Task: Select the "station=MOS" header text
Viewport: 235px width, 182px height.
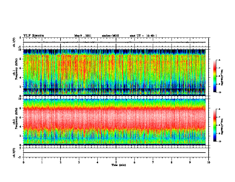Action: point(110,36)
